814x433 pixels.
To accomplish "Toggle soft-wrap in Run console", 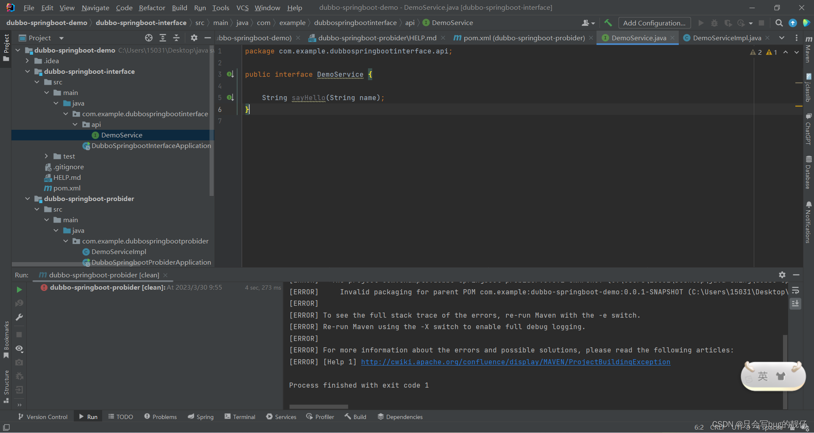I will (x=795, y=291).
